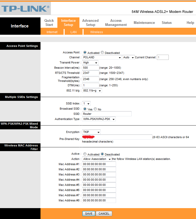Click the Mac Address #1 field
This screenshot has width=196, height=219.
click(x=99, y=164)
